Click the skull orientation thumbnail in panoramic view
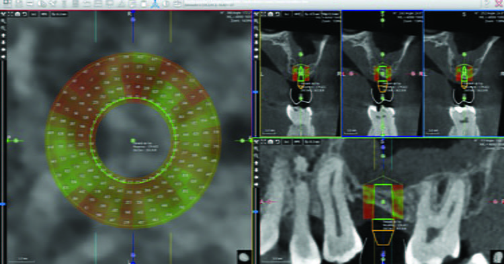Screen dimensions: 504x264 point(497,257)
